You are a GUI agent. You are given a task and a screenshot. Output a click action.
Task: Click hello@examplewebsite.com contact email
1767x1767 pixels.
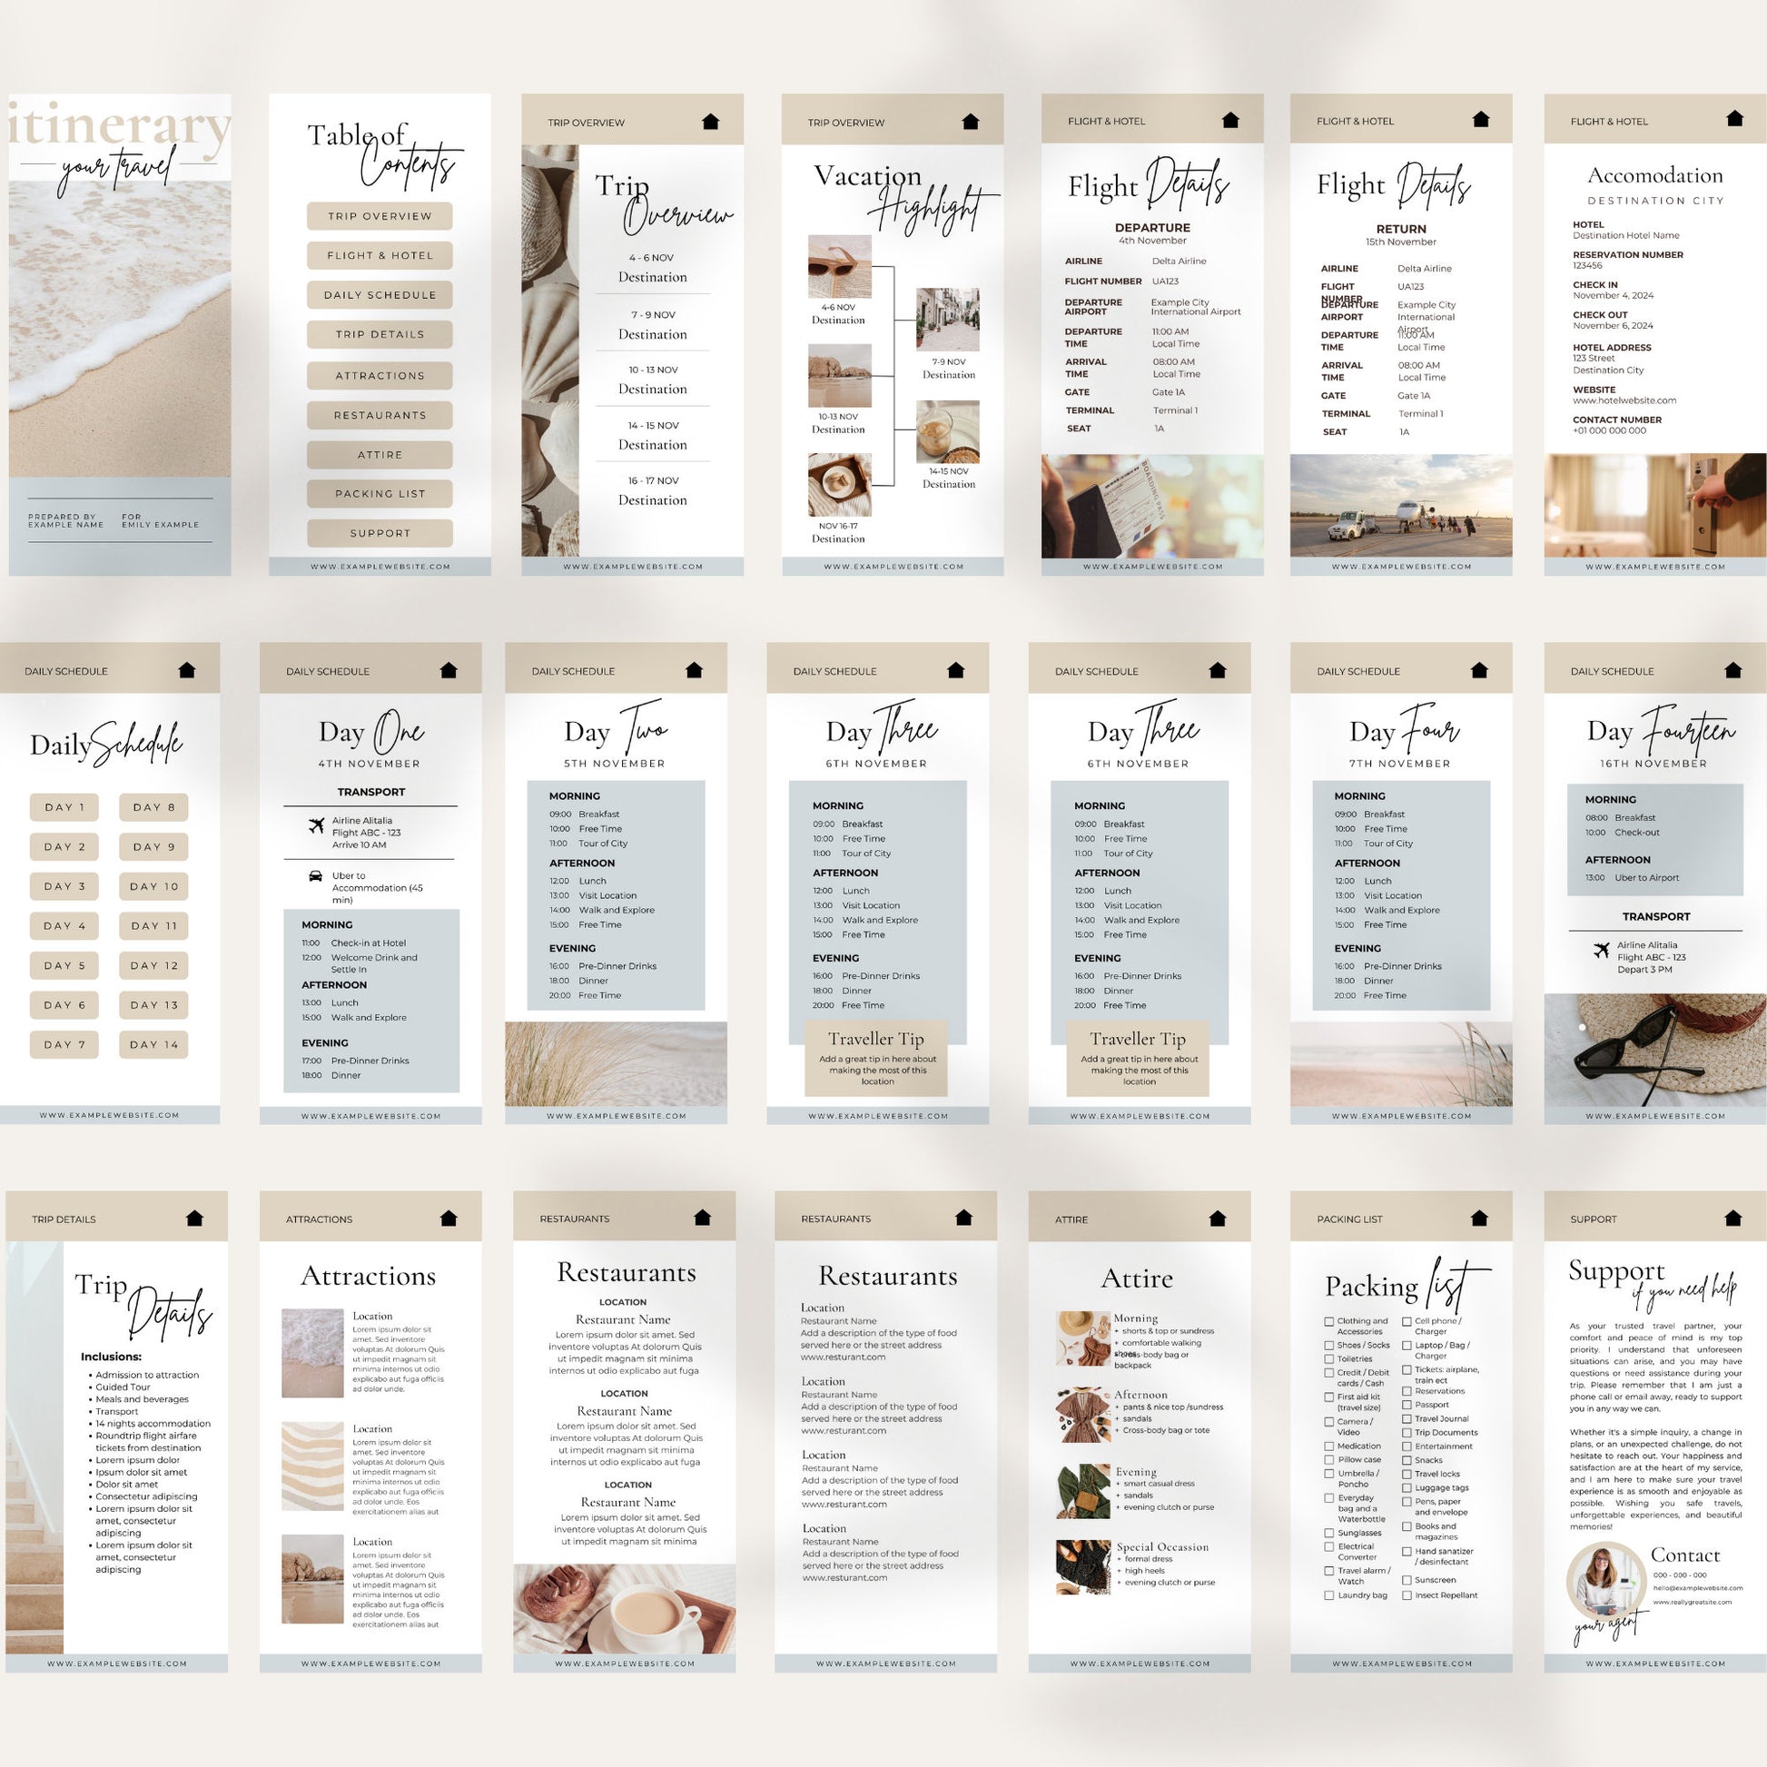click(x=1697, y=1589)
